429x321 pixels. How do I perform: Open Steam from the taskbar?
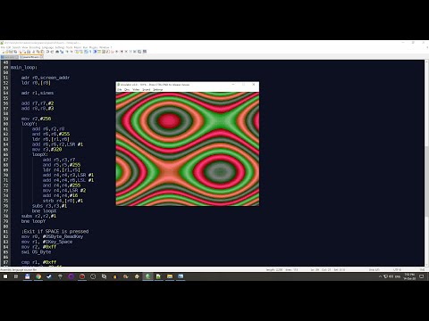(x=49, y=276)
